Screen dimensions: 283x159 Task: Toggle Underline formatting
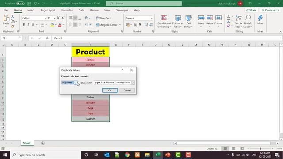tap(33, 25)
